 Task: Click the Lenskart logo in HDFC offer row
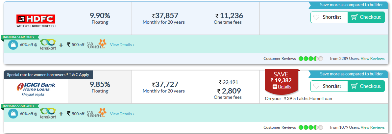[48, 44]
